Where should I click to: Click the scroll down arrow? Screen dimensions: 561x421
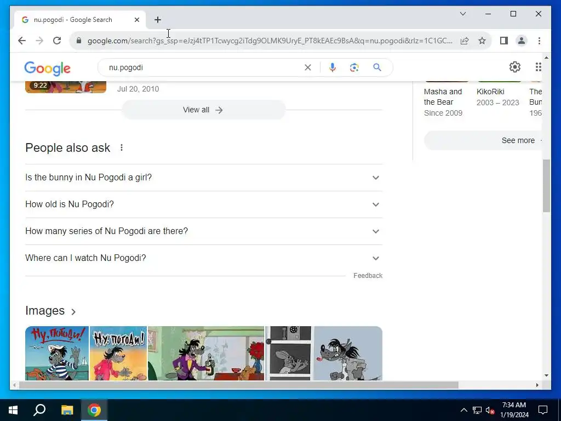(546, 376)
